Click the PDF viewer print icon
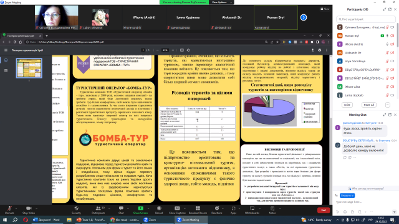 (x=320, y=50)
